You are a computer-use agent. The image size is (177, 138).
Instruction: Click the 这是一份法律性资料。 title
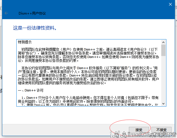[x=35, y=28]
